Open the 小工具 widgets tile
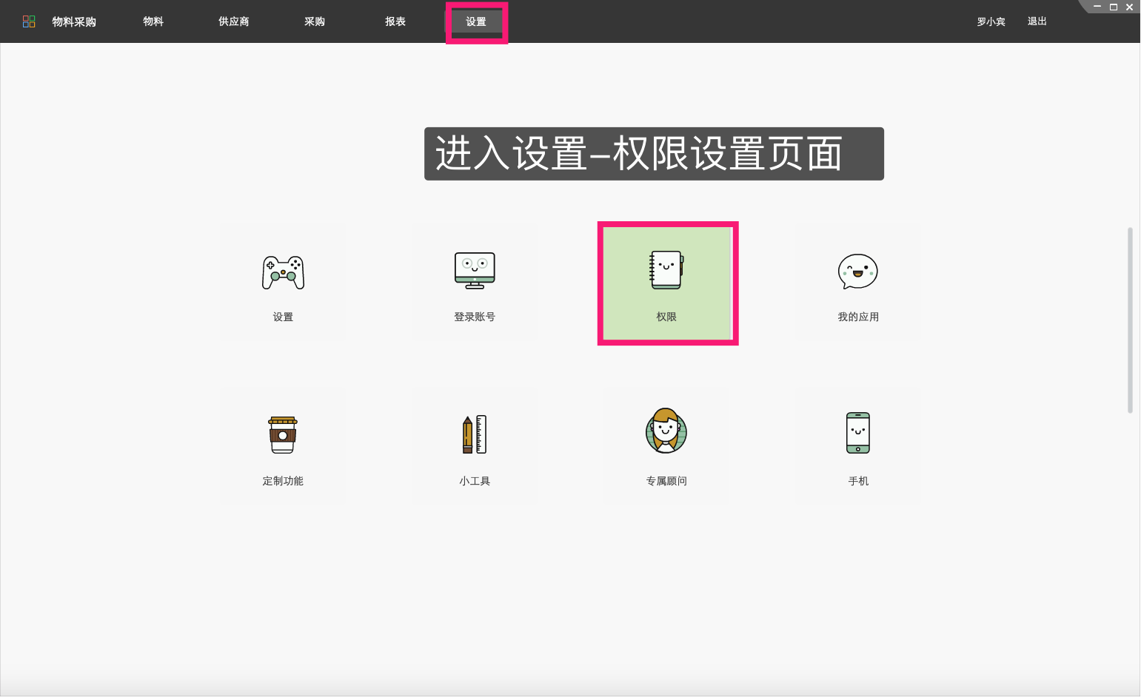 (x=475, y=446)
